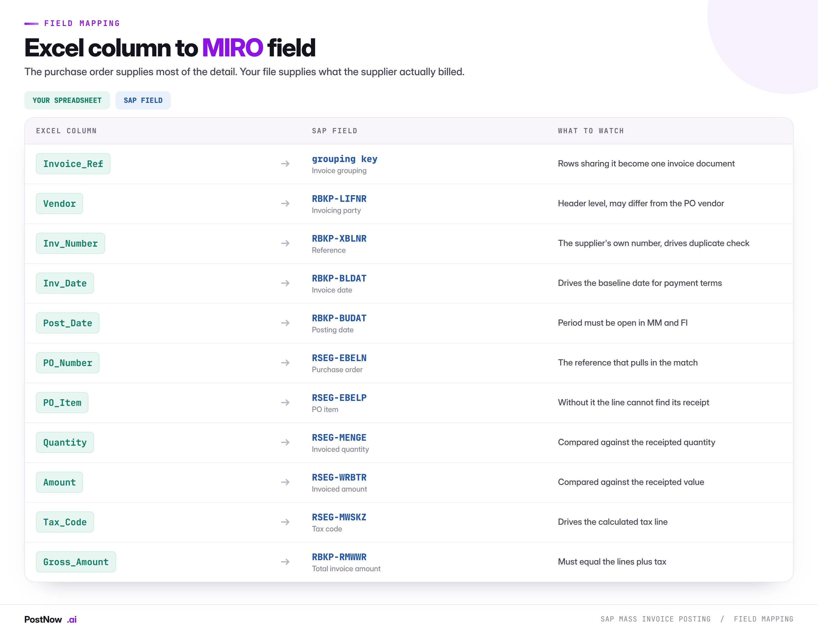Click the 'FIELD MAPPING' footer breadcrumb

point(763,619)
